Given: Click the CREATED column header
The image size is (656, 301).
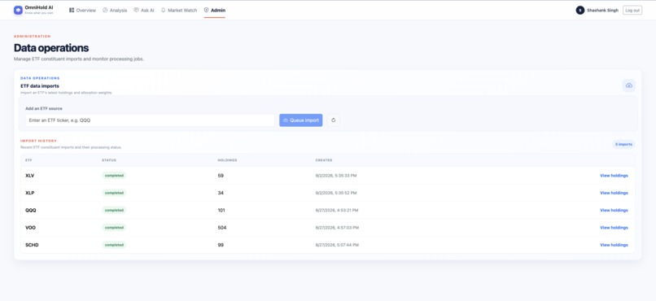Looking at the screenshot, I should point(324,160).
